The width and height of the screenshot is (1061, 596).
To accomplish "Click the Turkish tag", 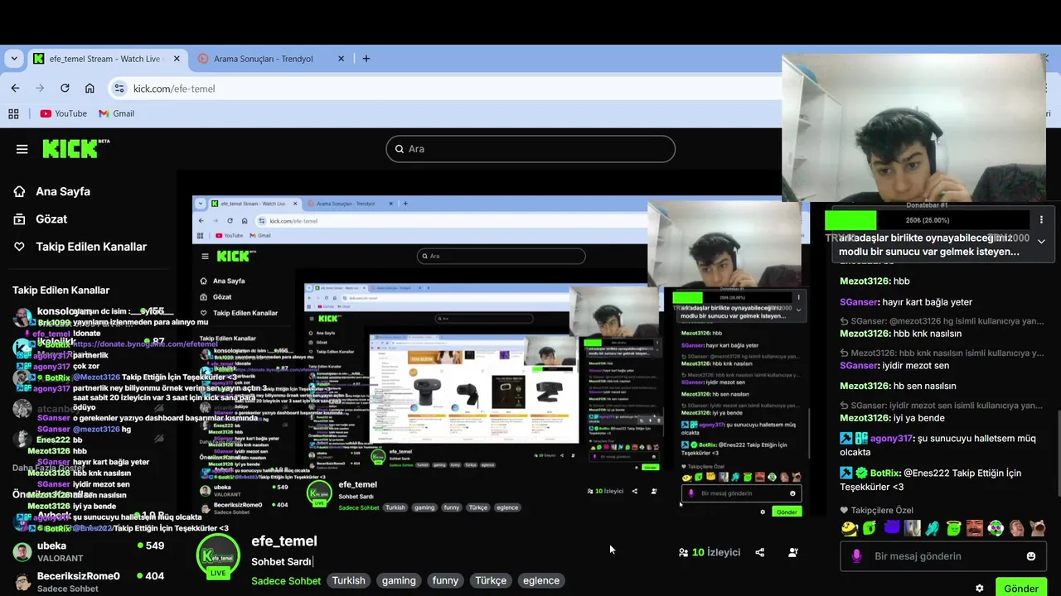I will [x=349, y=580].
